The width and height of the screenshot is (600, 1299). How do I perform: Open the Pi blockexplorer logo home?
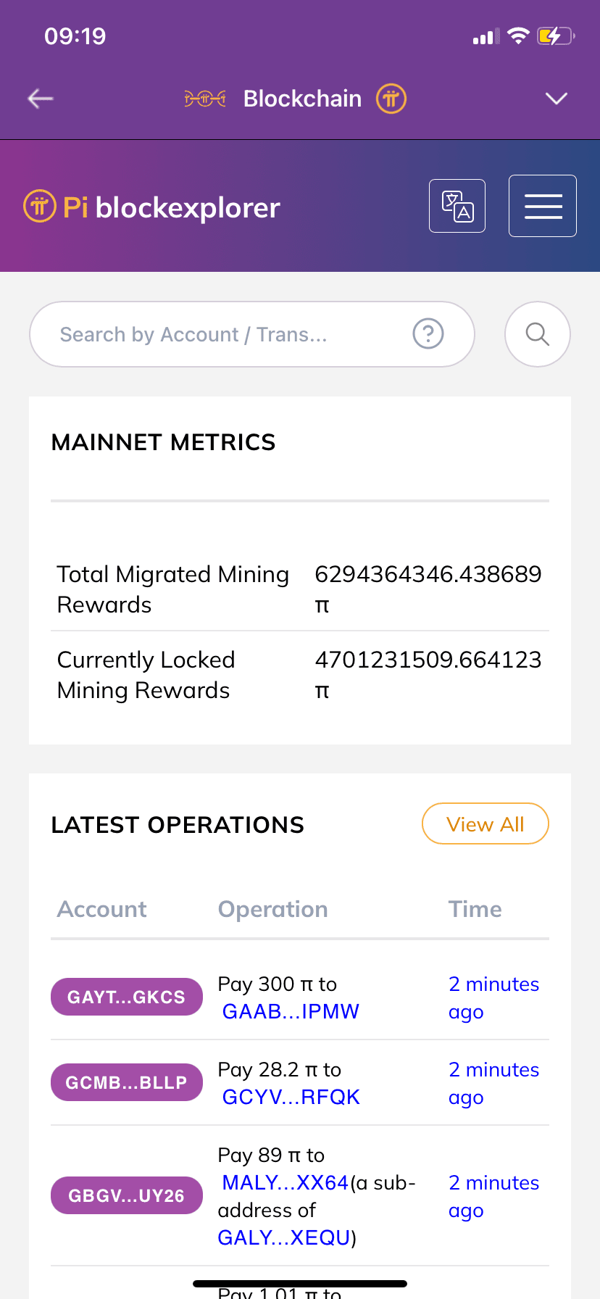151,207
